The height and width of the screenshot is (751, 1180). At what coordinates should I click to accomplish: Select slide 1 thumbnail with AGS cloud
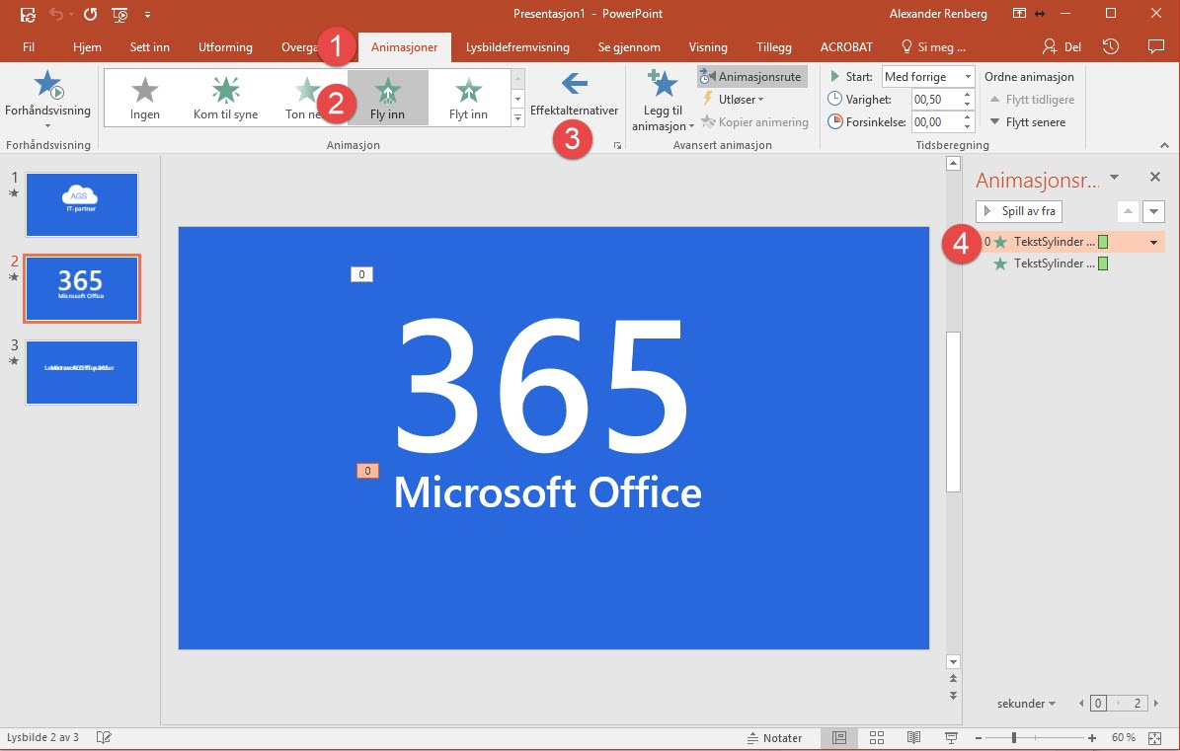click(82, 204)
